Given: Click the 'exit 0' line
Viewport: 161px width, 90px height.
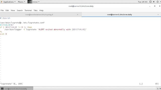Looking at the screenshot, I should pyautogui.click(x=3, y=34).
